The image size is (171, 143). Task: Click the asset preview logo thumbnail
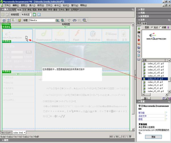156,36
